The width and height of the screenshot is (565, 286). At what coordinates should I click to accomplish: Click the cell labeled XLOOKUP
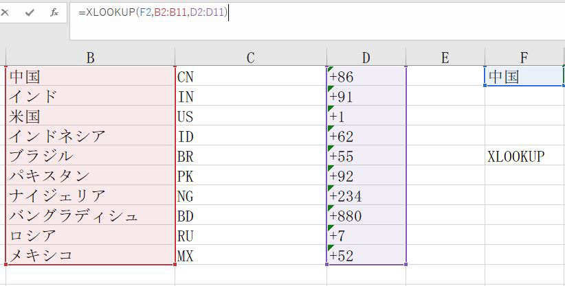[524, 156]
